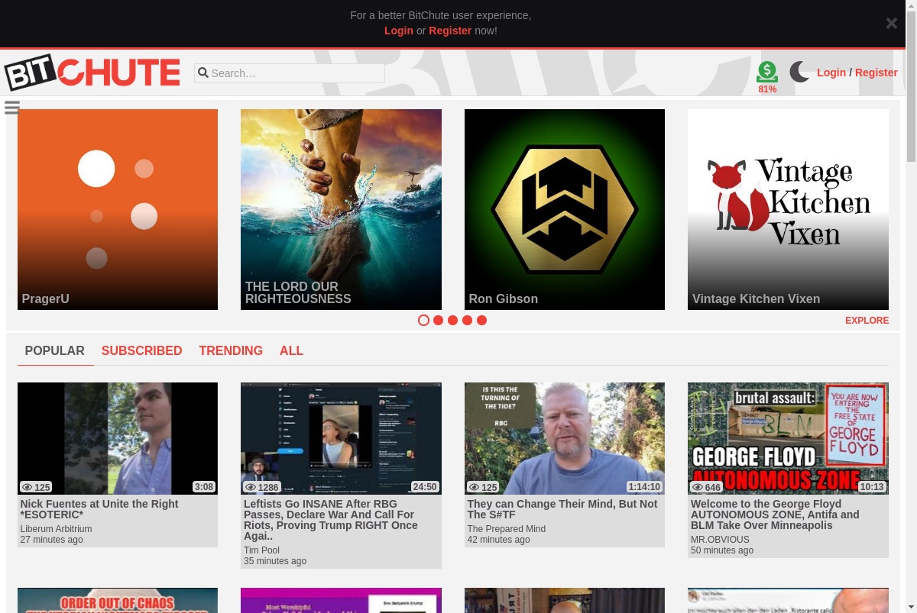Play George Floyd Autonomous Zone thumbnail
The width and height of the screenshot is (917, 613).
788,438
